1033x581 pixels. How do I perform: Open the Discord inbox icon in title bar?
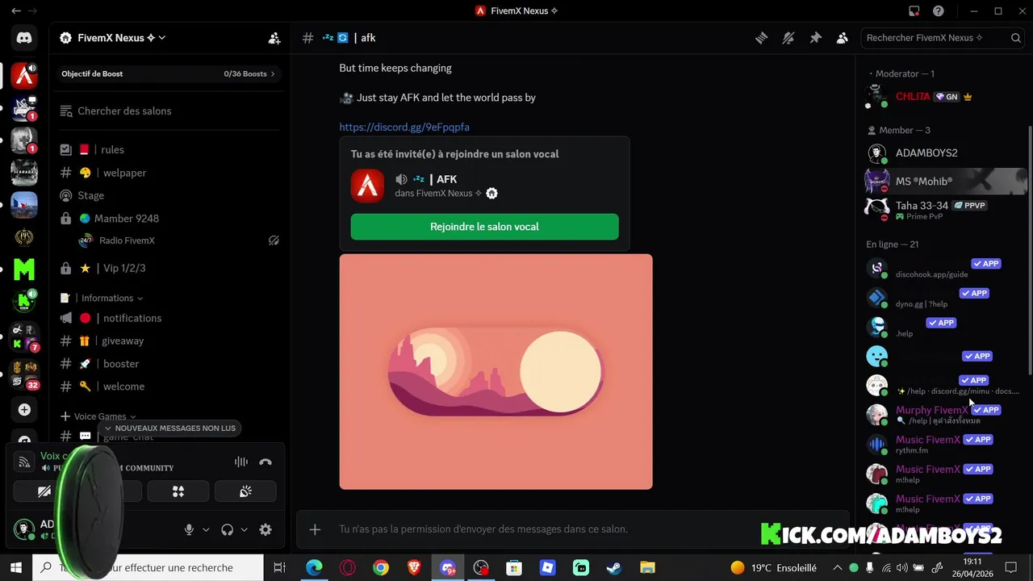pos(914,11)
